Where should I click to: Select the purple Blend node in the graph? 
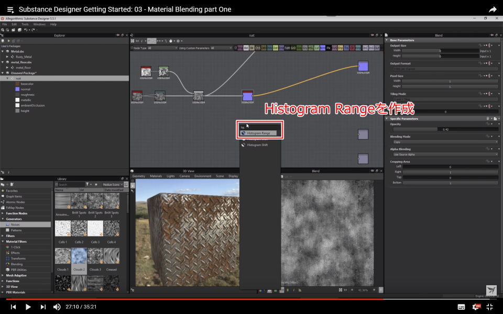click(x=247, y=96)
